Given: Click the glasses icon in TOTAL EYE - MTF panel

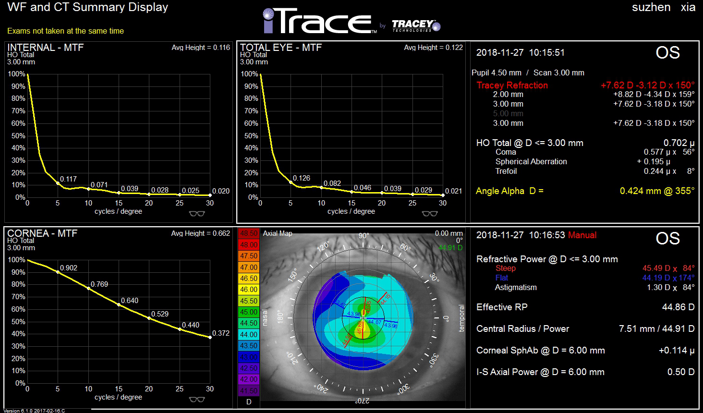Looking at the screenshot, I should tap(430, 214).
